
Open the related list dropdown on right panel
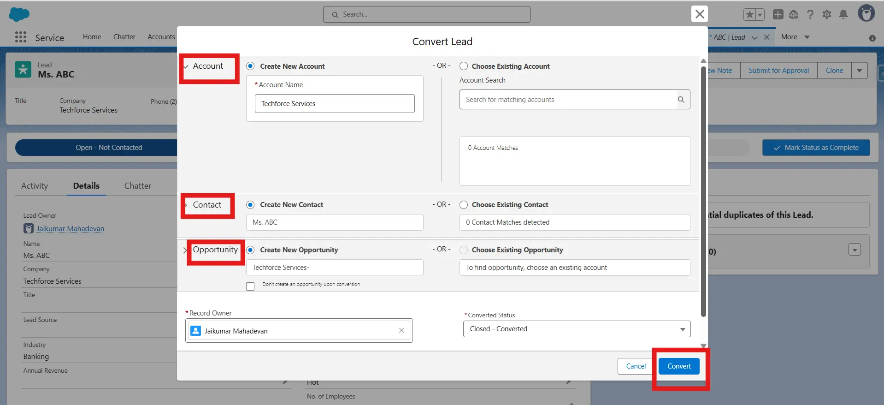pyautogui.click(x=855, y=250)
